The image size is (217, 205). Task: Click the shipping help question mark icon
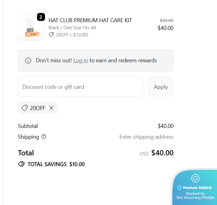click(x=44, y=137)
